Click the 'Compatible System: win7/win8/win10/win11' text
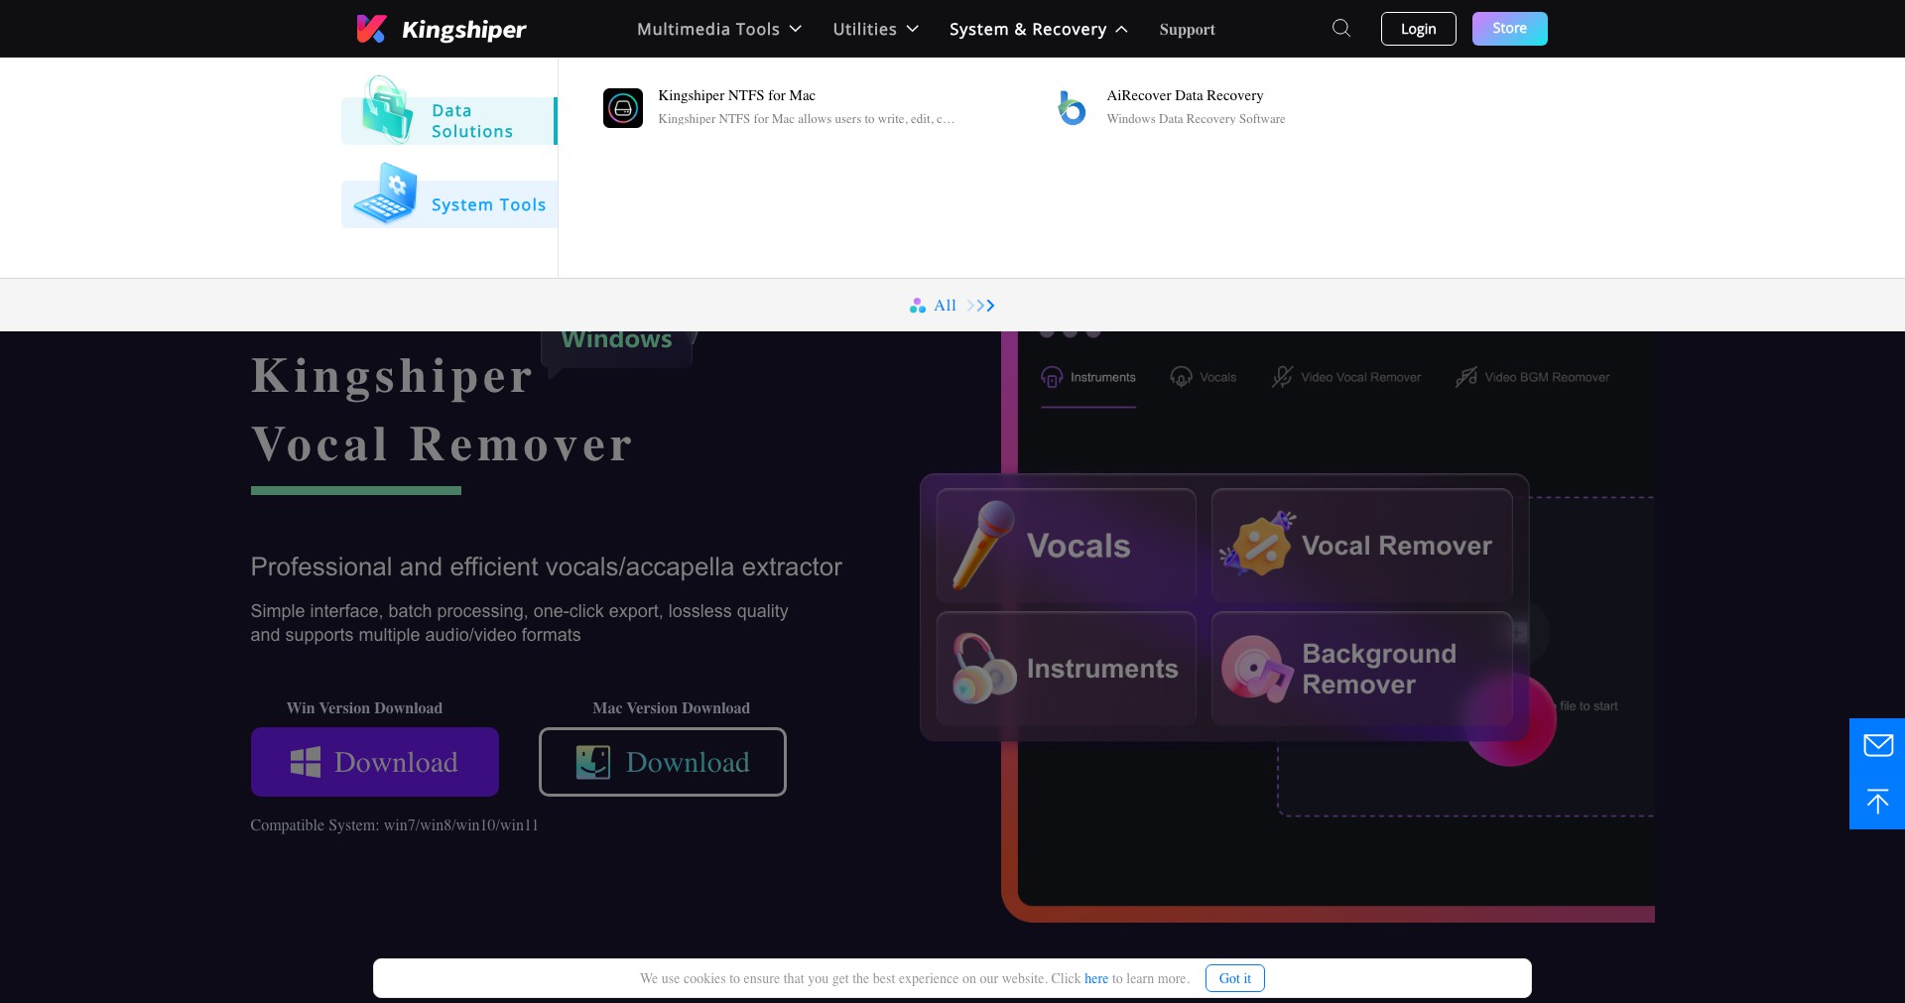 [394, 825]
